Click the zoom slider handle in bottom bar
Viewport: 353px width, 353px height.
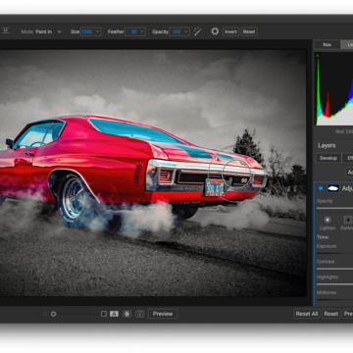coord(53,314)
